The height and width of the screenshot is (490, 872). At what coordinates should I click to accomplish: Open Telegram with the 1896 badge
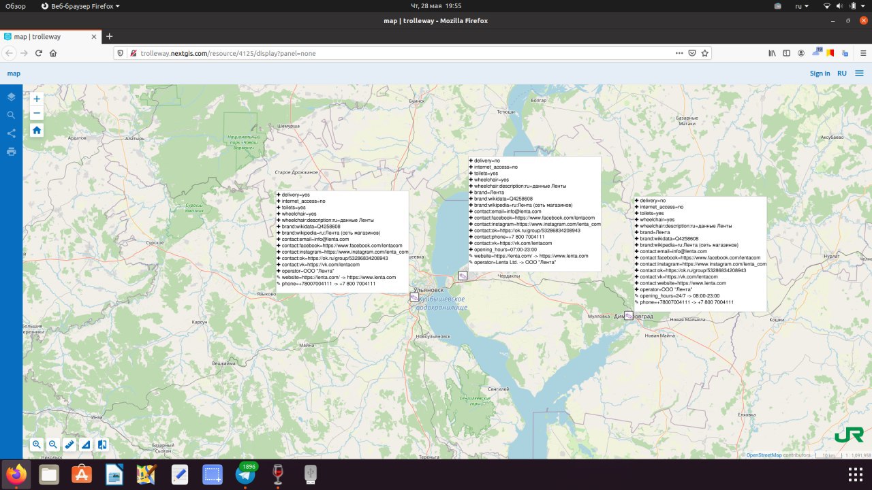click(245, 474)
